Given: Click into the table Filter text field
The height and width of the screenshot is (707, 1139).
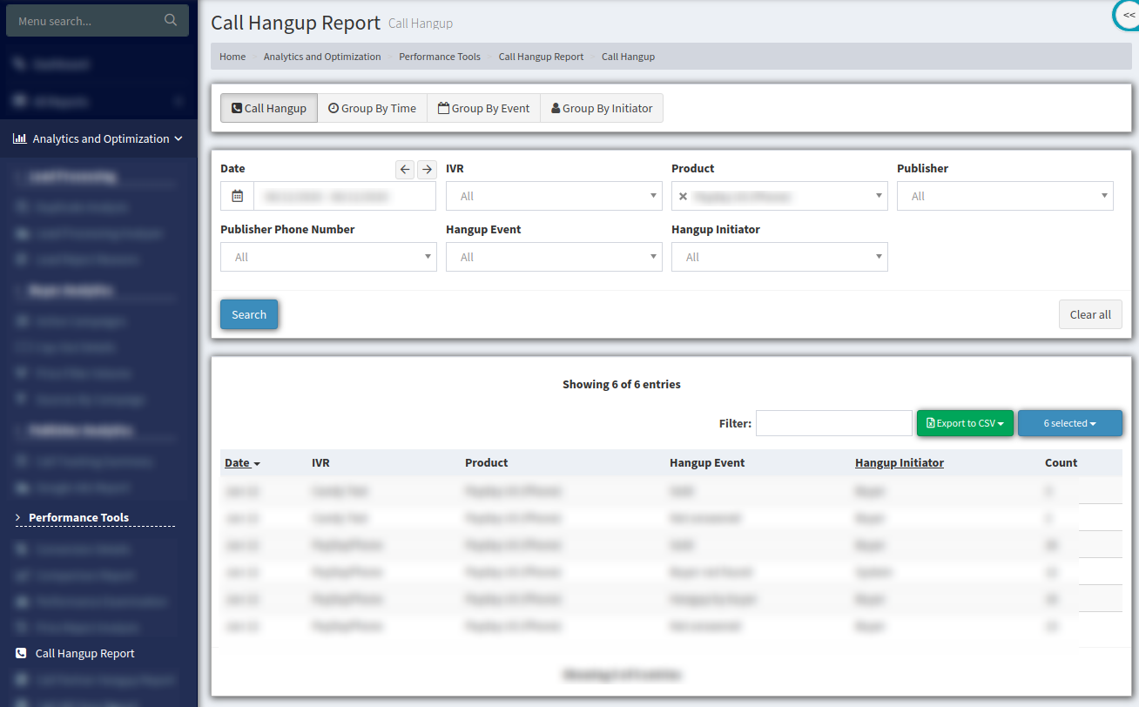Looking at the screenshot, I should (833, 423).
